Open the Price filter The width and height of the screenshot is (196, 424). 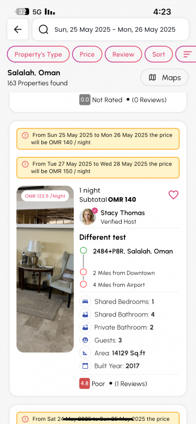[87, 55]
